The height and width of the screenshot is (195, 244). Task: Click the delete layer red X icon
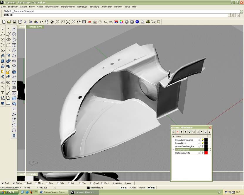tap(177, 132)
